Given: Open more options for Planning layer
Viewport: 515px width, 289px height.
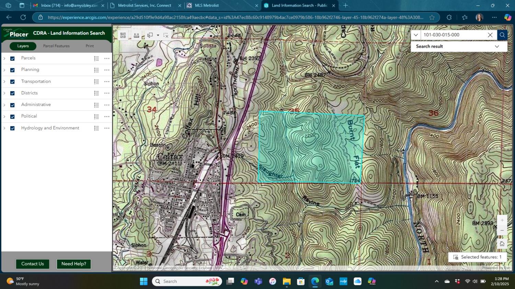Looking at the screenshot, I should [x=107, y=70].
